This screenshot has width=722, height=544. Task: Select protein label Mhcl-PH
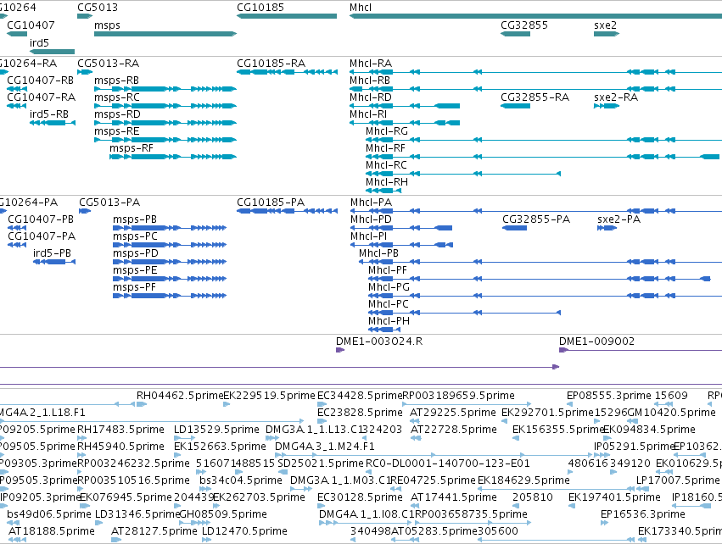click(389, 321)
